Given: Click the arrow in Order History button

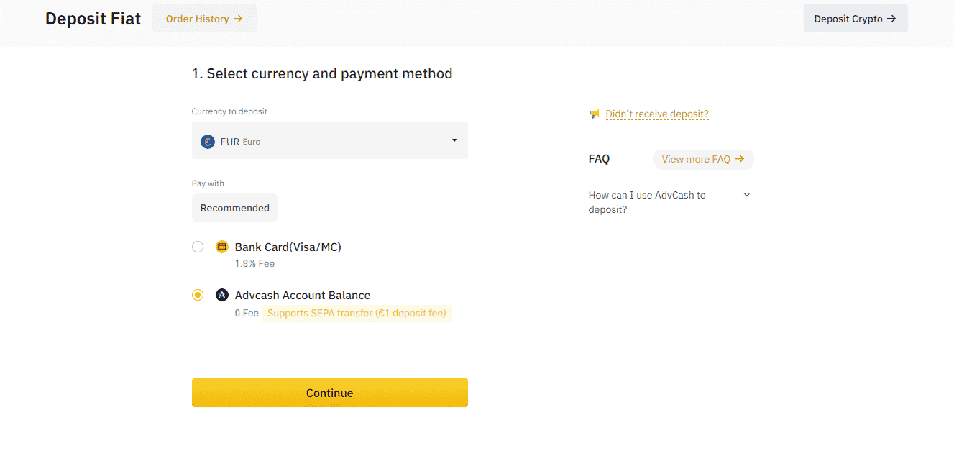Looking at the screenshot, I should pos(238,19).
